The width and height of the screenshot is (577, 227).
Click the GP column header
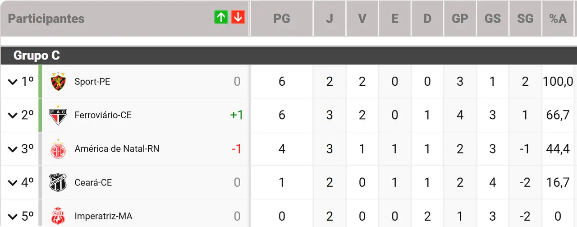click(x=460, y=19)
